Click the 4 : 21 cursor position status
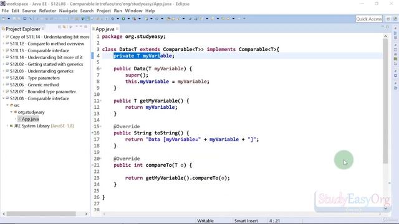 (x=274, y=221)
